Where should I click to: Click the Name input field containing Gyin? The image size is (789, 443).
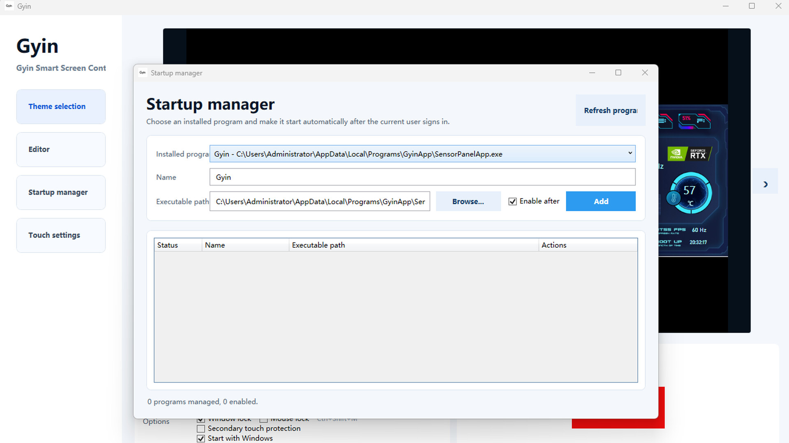point(422,177)
